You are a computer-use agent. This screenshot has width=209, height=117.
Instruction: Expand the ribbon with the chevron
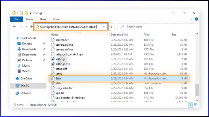coord(191,19)
